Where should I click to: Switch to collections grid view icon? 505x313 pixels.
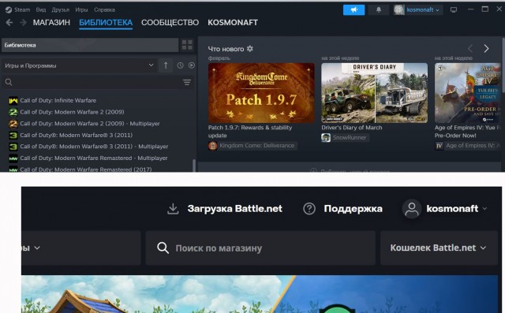187,45
